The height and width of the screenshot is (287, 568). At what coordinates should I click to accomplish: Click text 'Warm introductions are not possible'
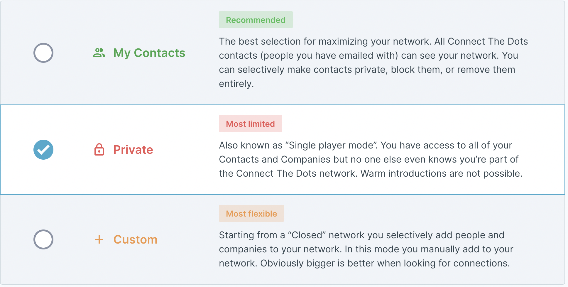point(441,173)
